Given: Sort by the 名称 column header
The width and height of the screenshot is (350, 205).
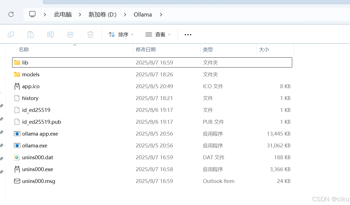Looking at the screenshot, I should click(24, 50).
